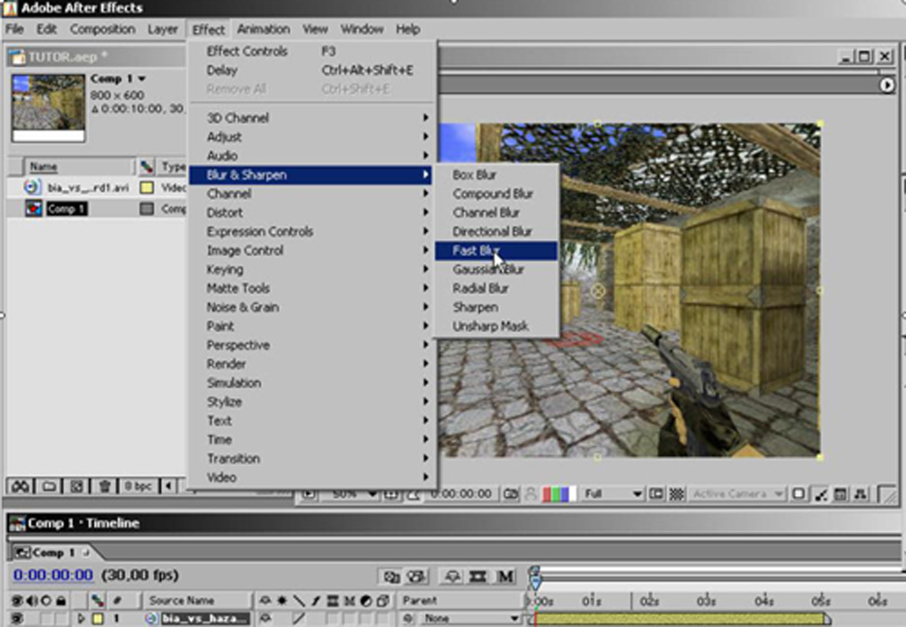Open the Full resolution dropdown in comp viewer

coord(612,494)
